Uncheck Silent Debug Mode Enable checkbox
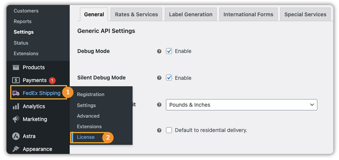 pos(169,78)
